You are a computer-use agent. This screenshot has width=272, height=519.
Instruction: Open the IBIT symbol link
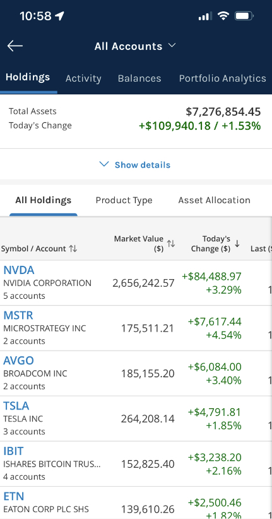[x=13, y=451]
